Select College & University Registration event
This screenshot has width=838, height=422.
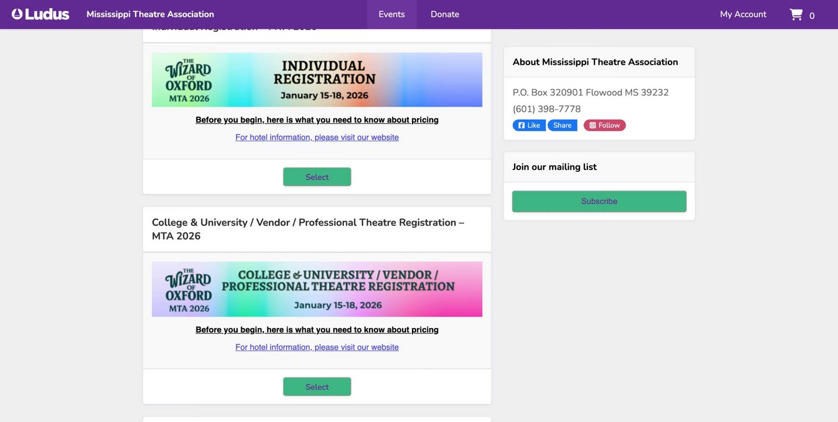pos(317,387)
